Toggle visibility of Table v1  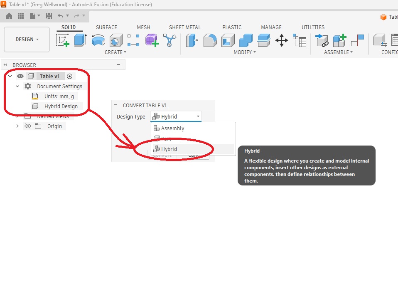pos(20,76)
